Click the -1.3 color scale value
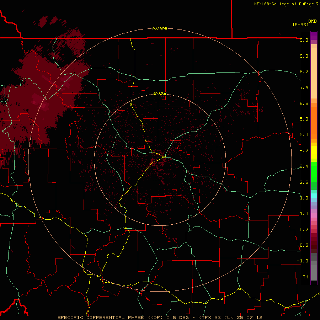 click(x=303, y=261)
